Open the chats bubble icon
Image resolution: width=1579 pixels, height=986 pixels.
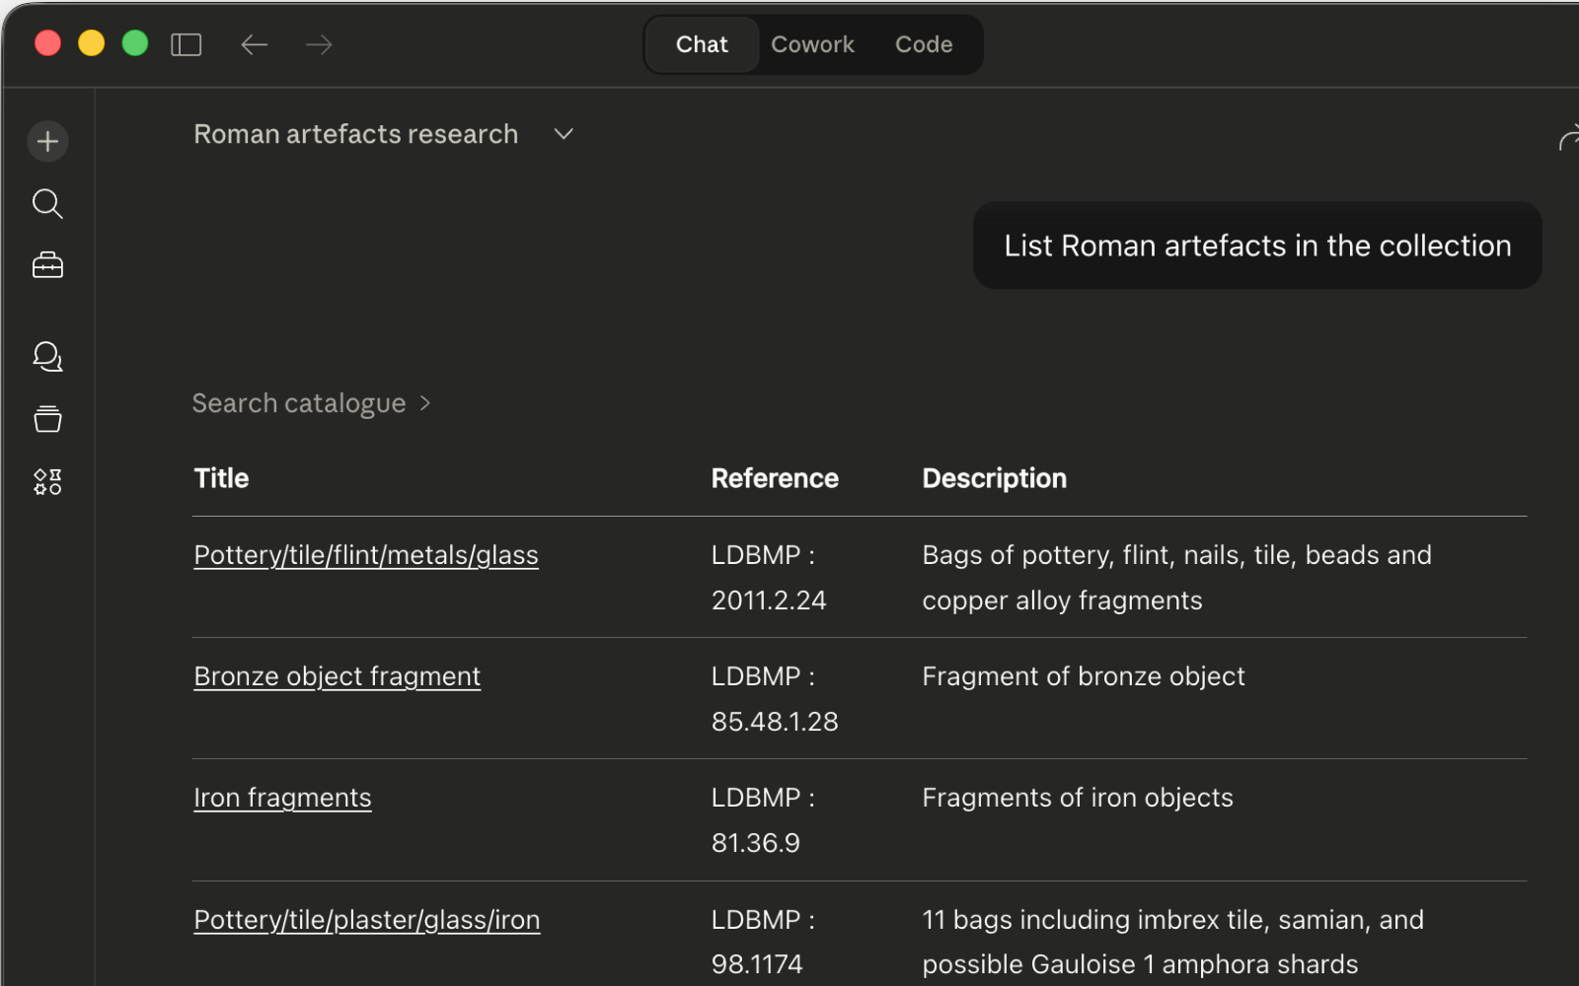(47, 356)
